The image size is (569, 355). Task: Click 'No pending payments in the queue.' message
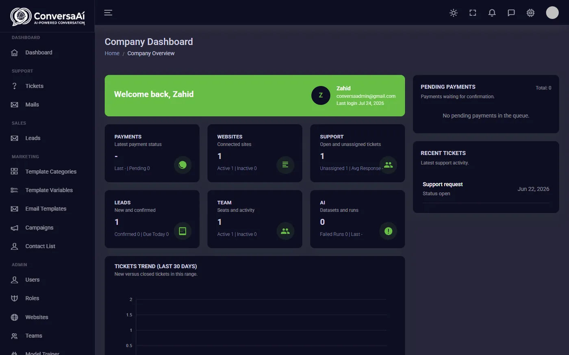[486, 116]
